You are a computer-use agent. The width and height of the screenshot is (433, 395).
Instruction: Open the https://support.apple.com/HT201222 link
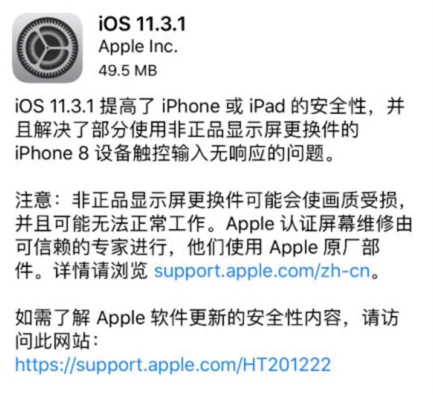173,364
